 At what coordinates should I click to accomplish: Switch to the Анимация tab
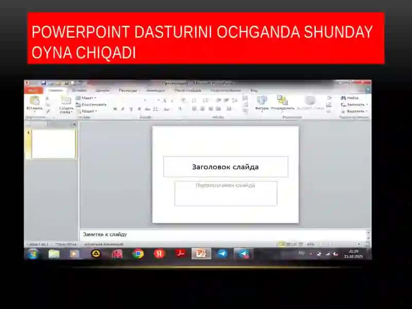[156, 90]
